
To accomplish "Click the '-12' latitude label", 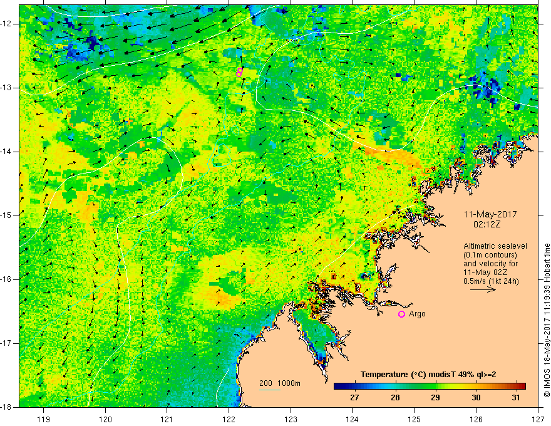I will tap(7, 24).
